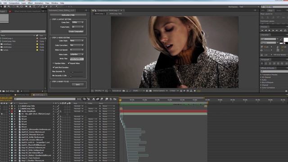Select the Hand tool in toolbar

pyautogui.click(x=5, y=7)
